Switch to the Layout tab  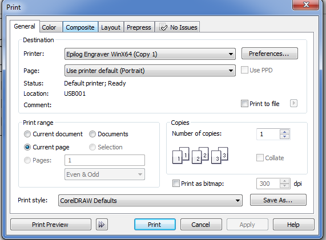tap(111, 27)
